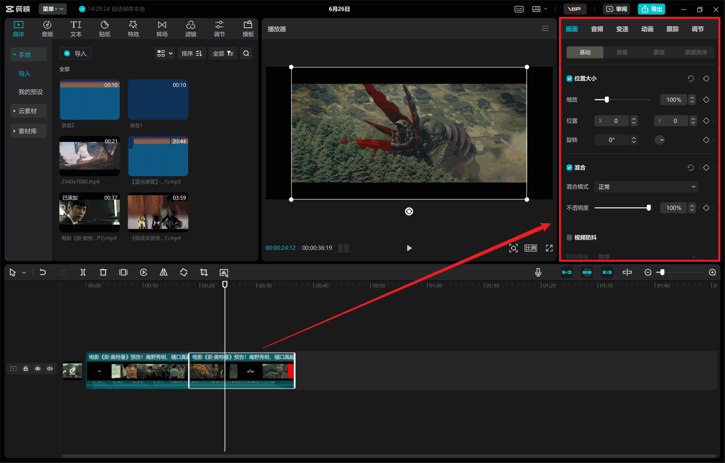
Task: Click the 导入 import button
Action: point(76,54)
